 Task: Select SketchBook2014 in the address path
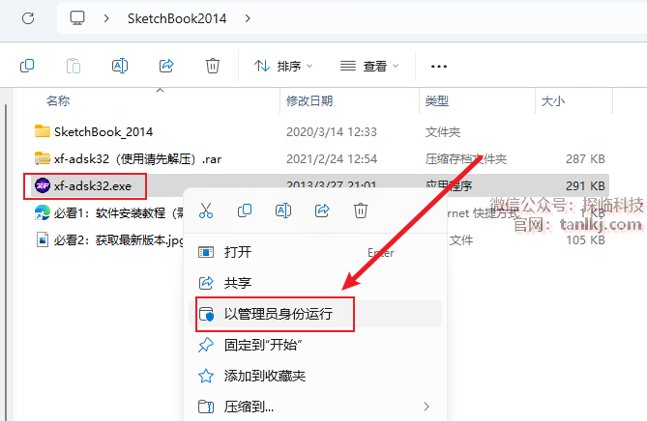[x=177, y=18]
